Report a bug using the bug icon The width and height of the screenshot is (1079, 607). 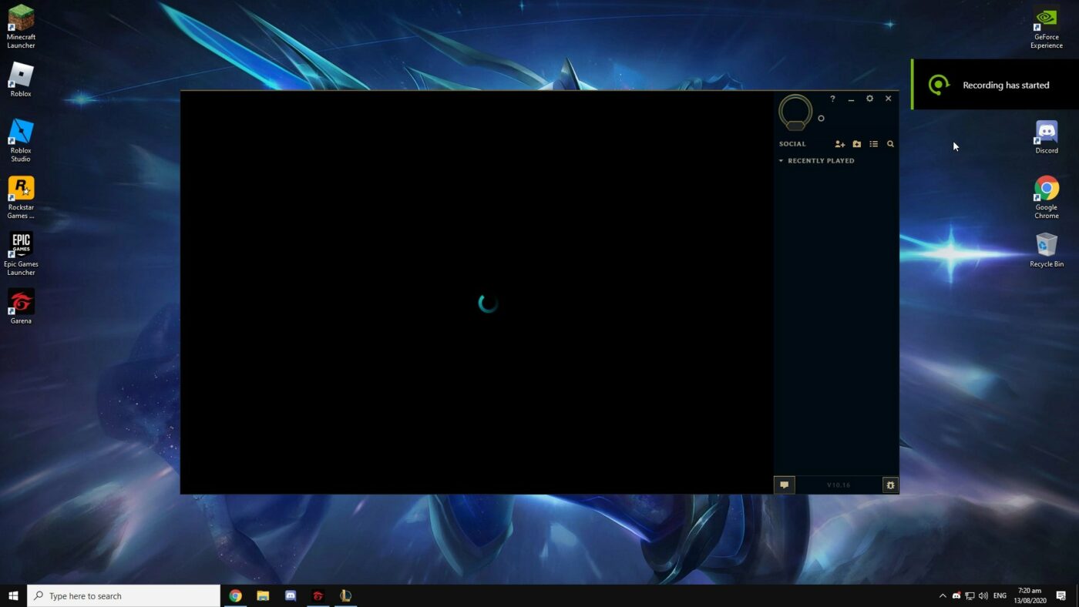point(890,485)
